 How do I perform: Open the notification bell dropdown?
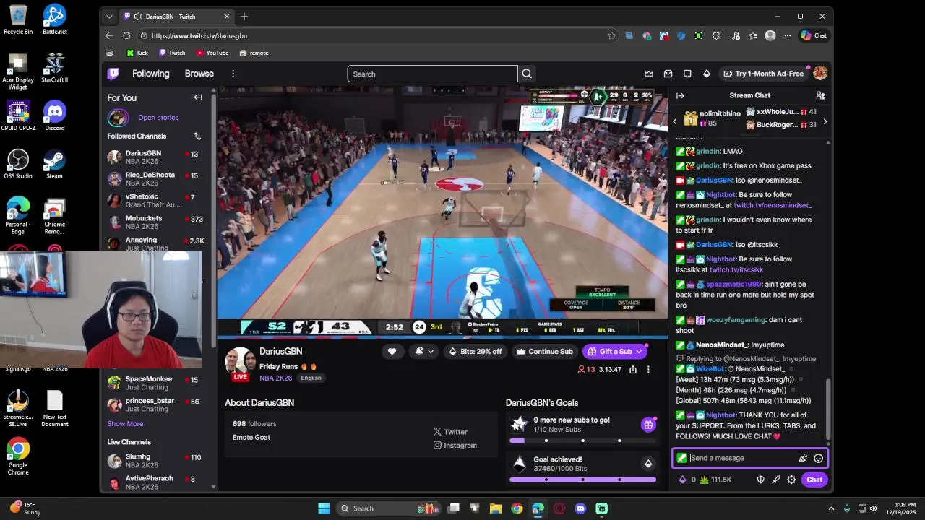pyautogui.click(x=424, y=352)
